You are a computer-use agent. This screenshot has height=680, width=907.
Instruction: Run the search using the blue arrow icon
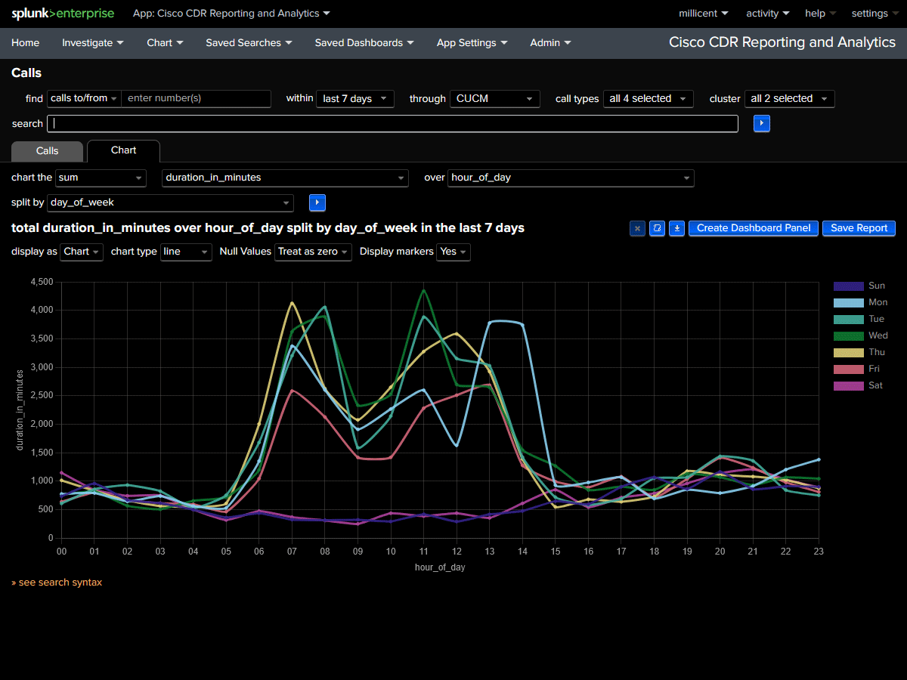point(761,123)
